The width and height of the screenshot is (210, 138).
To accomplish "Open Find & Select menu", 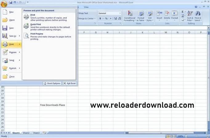I will [x=198, y=16].
